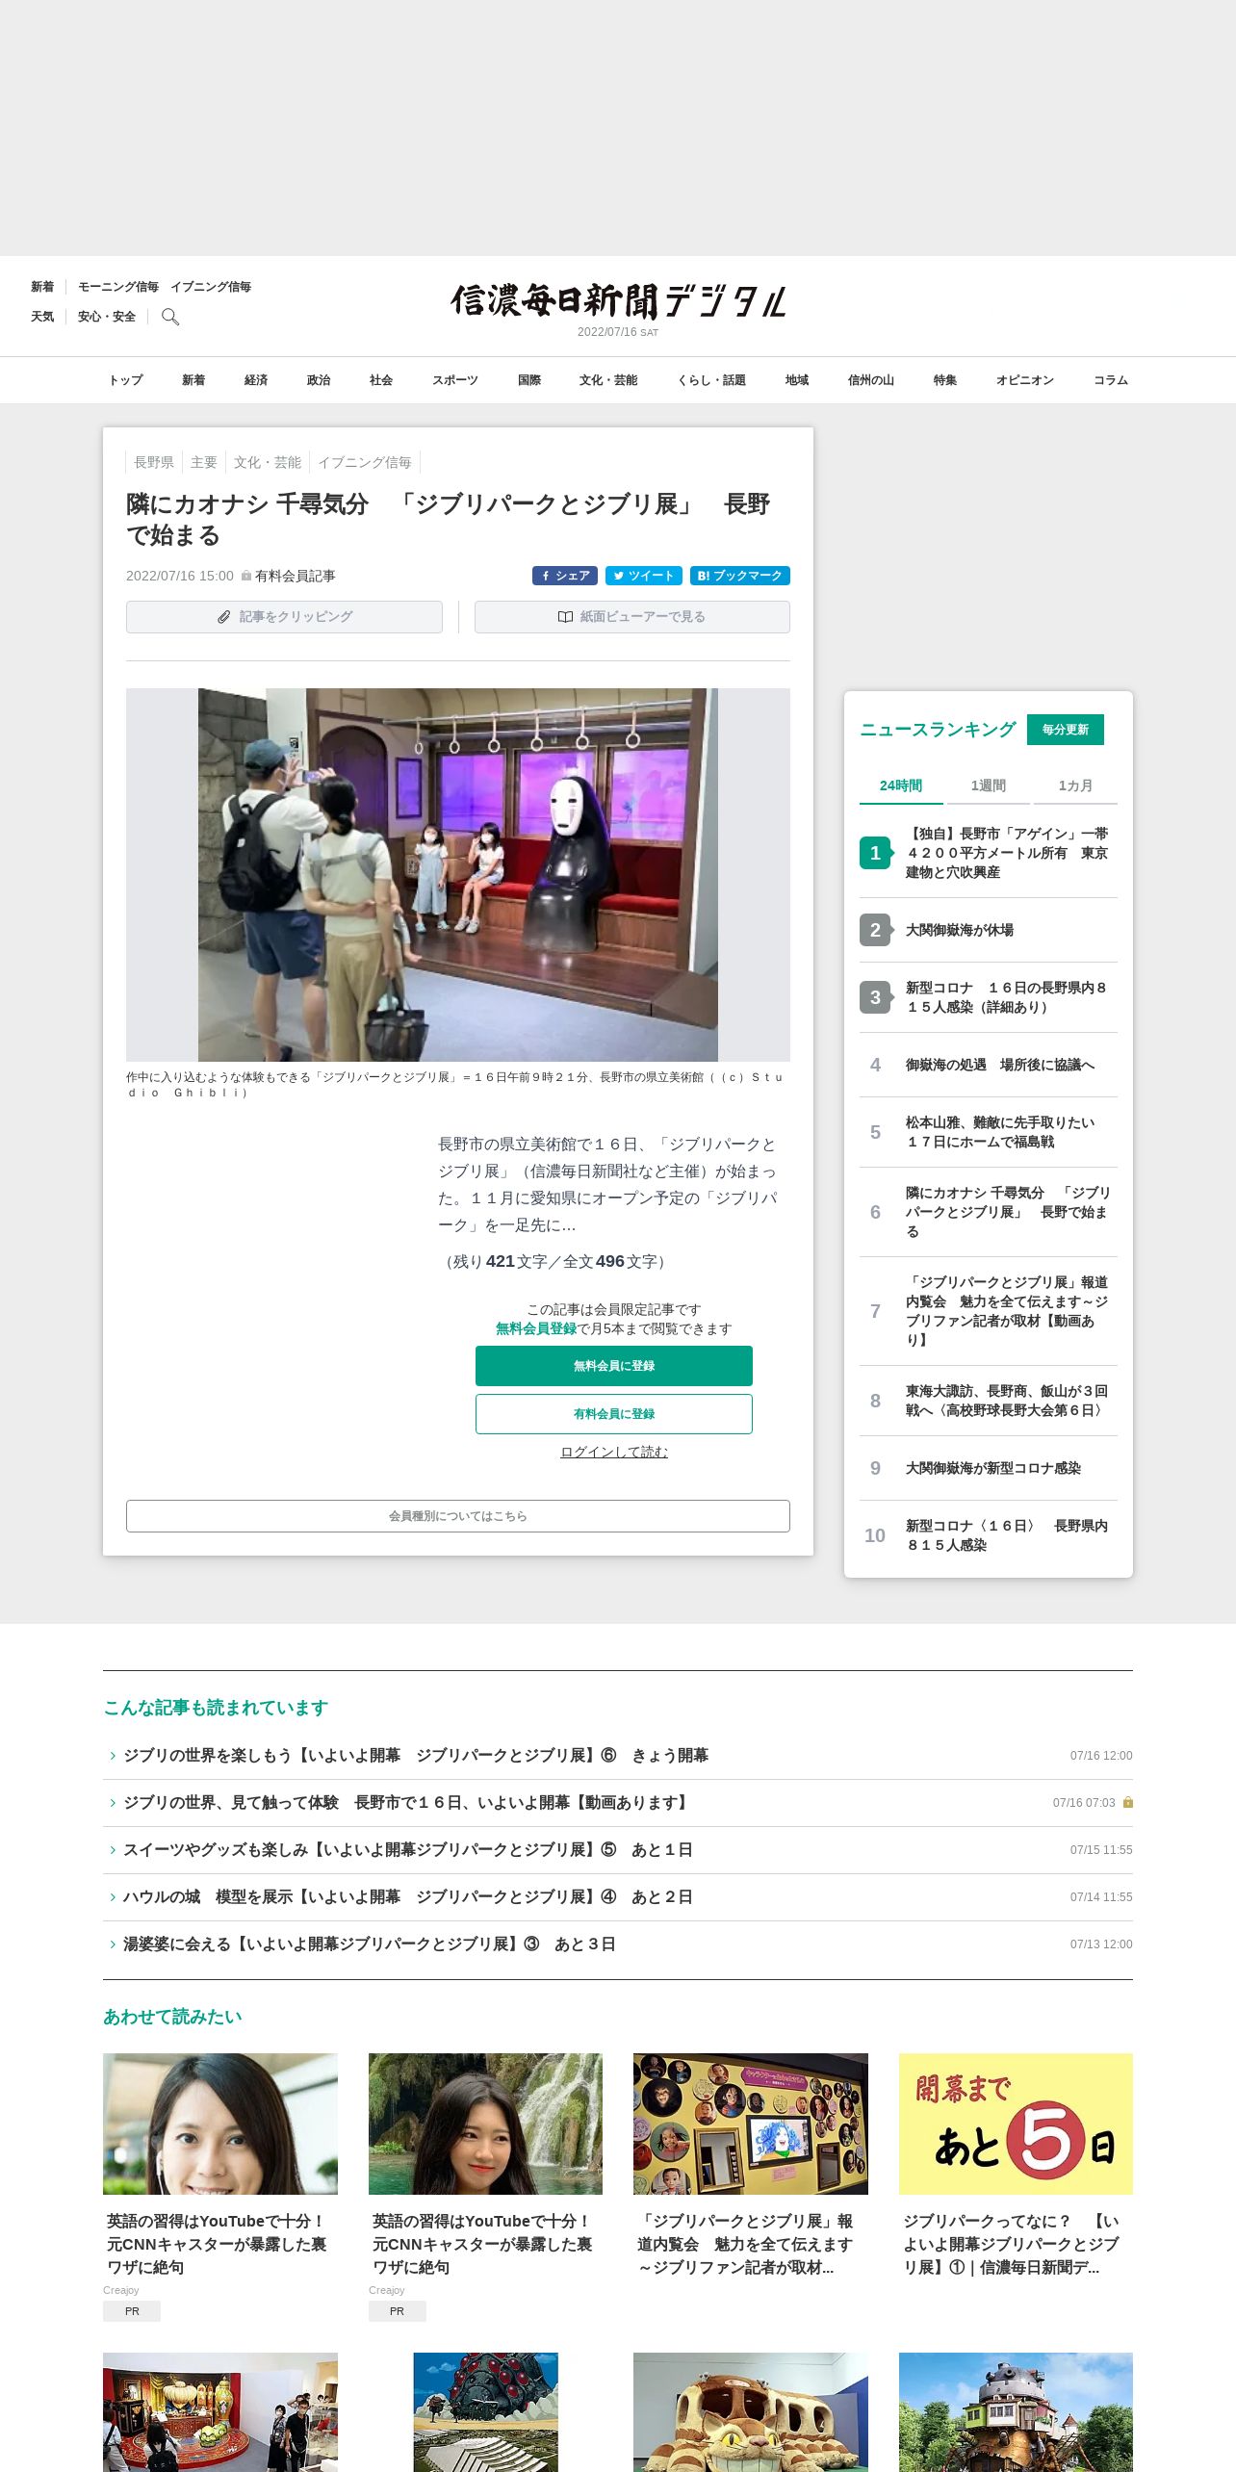Image resolution: width=1236 pixels, height=2472 pixels.
Task: Open モーニング信毎 header link
Action: click(118, 287)
